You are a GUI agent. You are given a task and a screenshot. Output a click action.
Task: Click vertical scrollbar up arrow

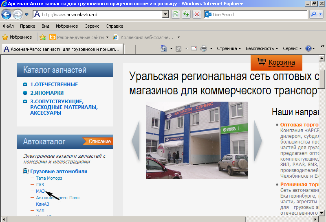322,58
